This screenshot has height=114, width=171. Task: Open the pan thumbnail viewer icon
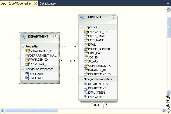168,110
